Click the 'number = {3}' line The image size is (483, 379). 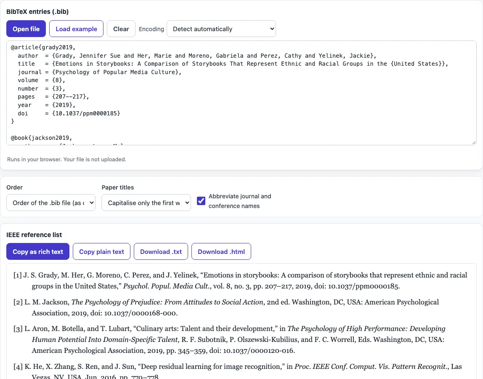41,88
